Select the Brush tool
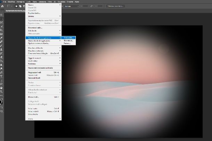The height and width of the screenshot is (141, 212). click(1, 46)
